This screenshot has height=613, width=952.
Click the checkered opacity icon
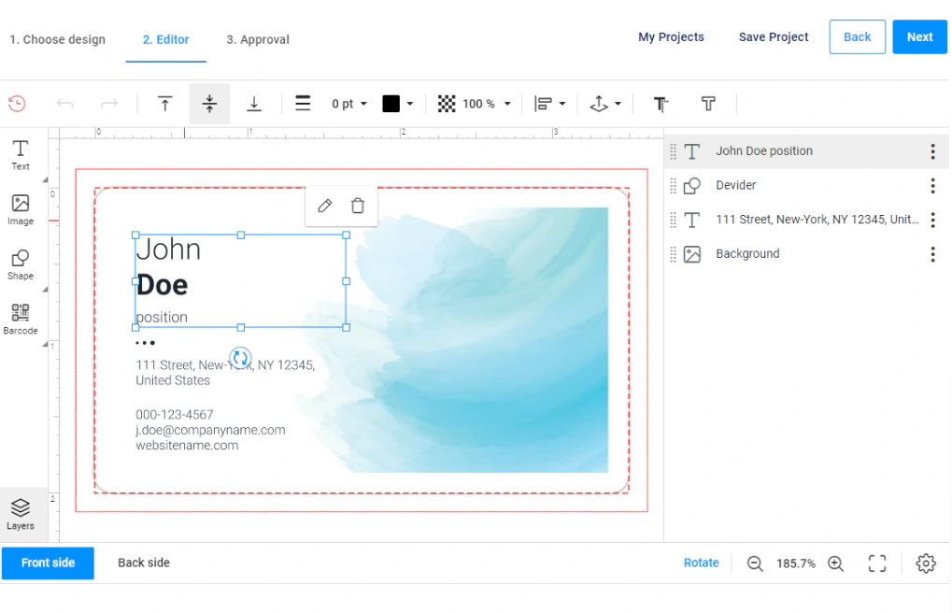[447, 104]
